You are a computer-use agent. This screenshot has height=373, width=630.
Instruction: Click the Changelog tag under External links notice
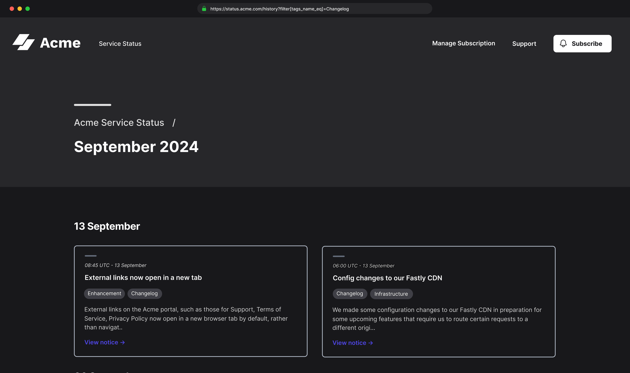pos(145,294)
